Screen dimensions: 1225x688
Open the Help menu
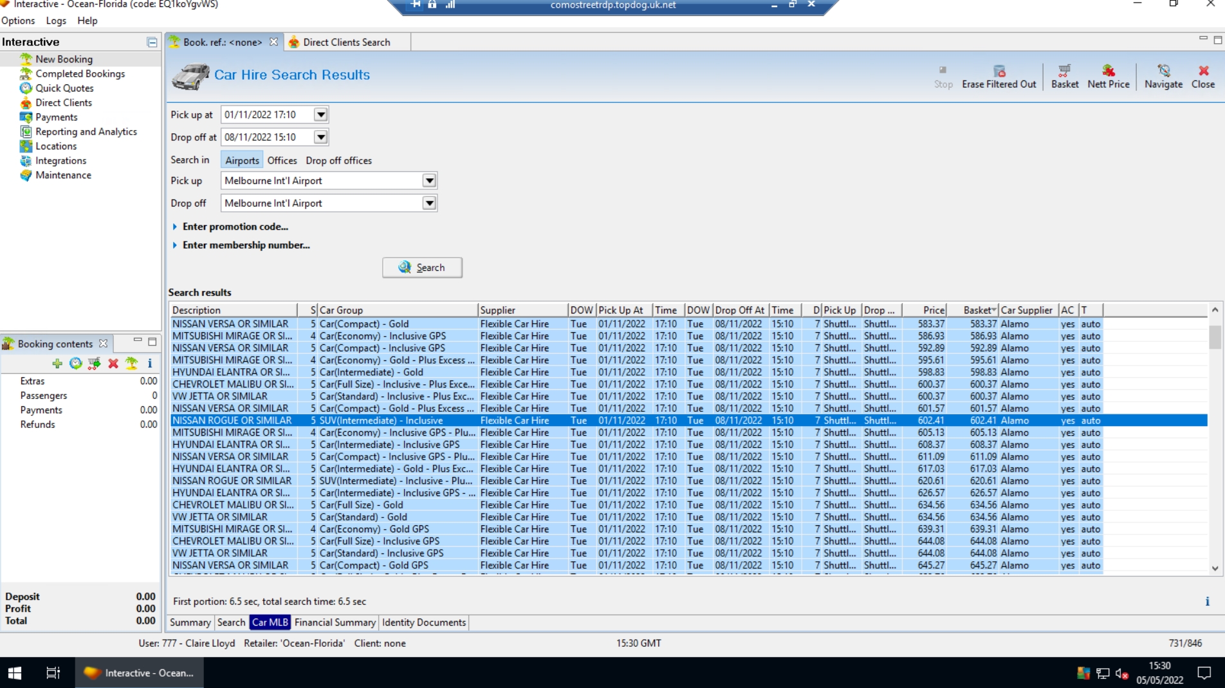pos(87,21)
